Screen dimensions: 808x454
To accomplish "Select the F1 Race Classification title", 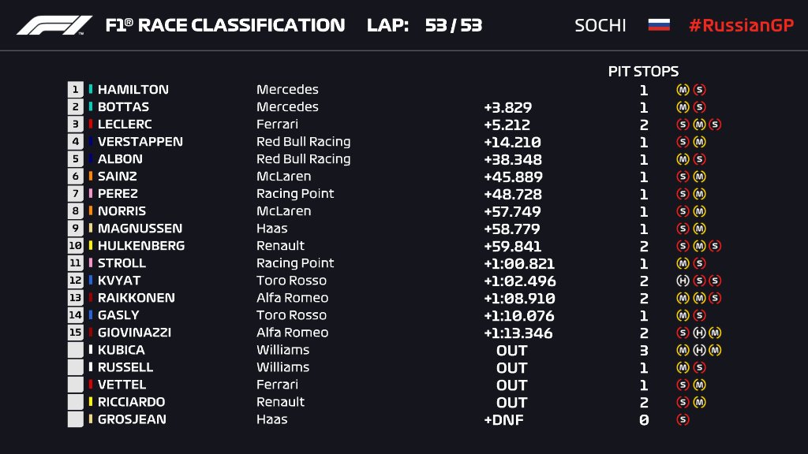I will (x=225, y=25).
